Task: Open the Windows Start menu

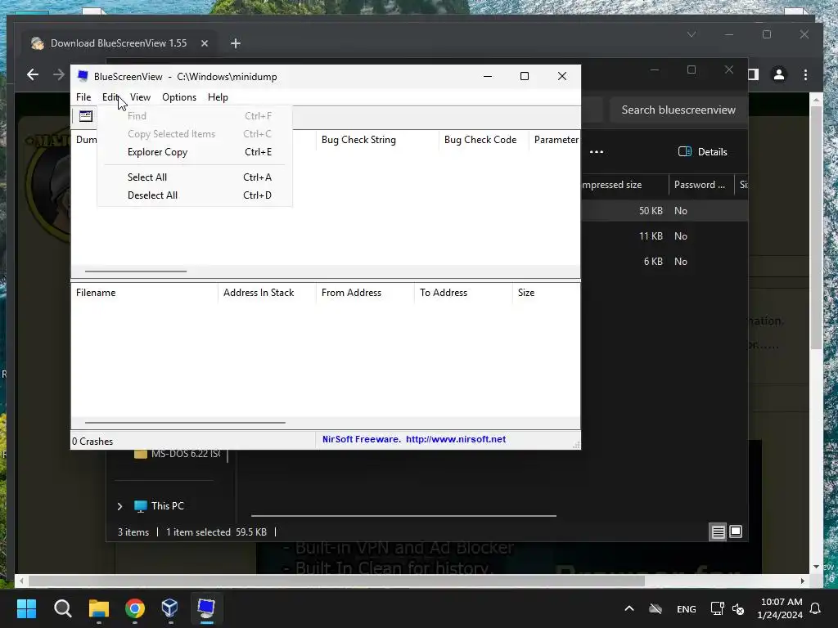Action: pyautogui.click(x=26, y=608)
